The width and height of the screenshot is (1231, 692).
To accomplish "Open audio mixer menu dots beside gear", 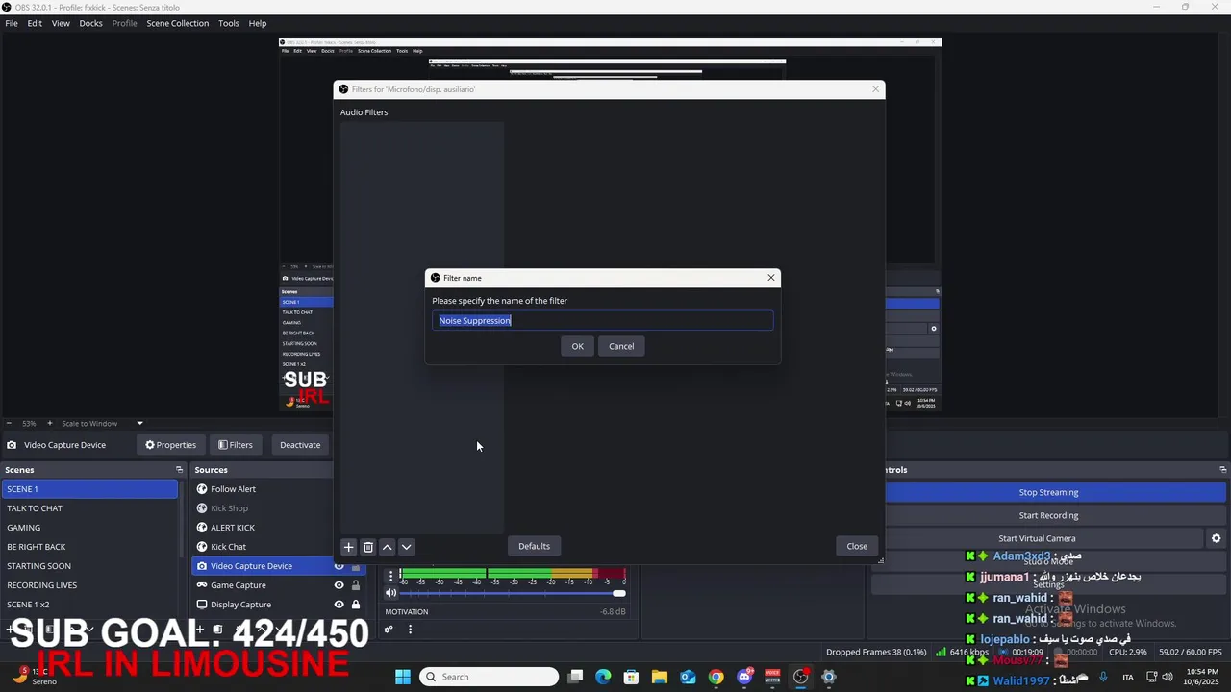I will coord(410,630).
